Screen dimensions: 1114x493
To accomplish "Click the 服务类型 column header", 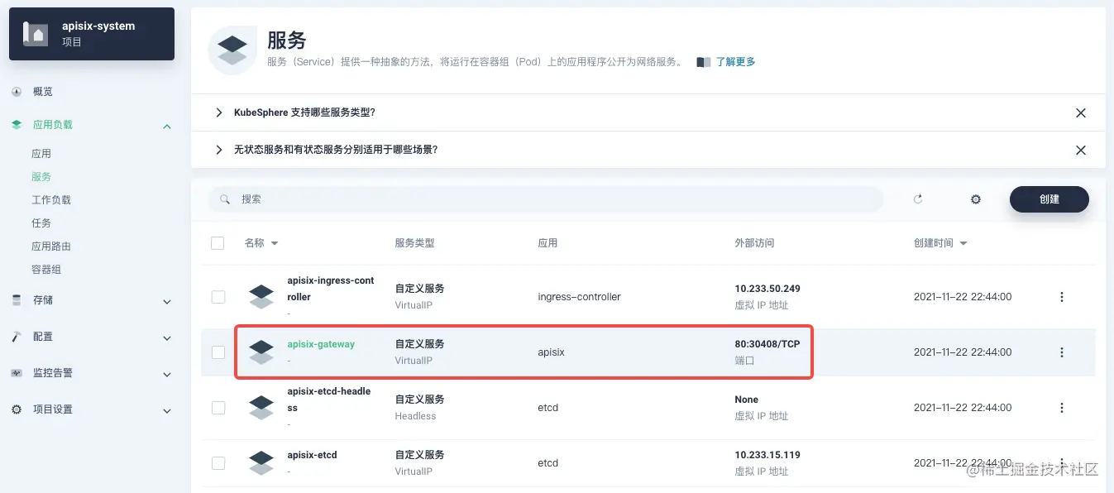I will [414, 243].
